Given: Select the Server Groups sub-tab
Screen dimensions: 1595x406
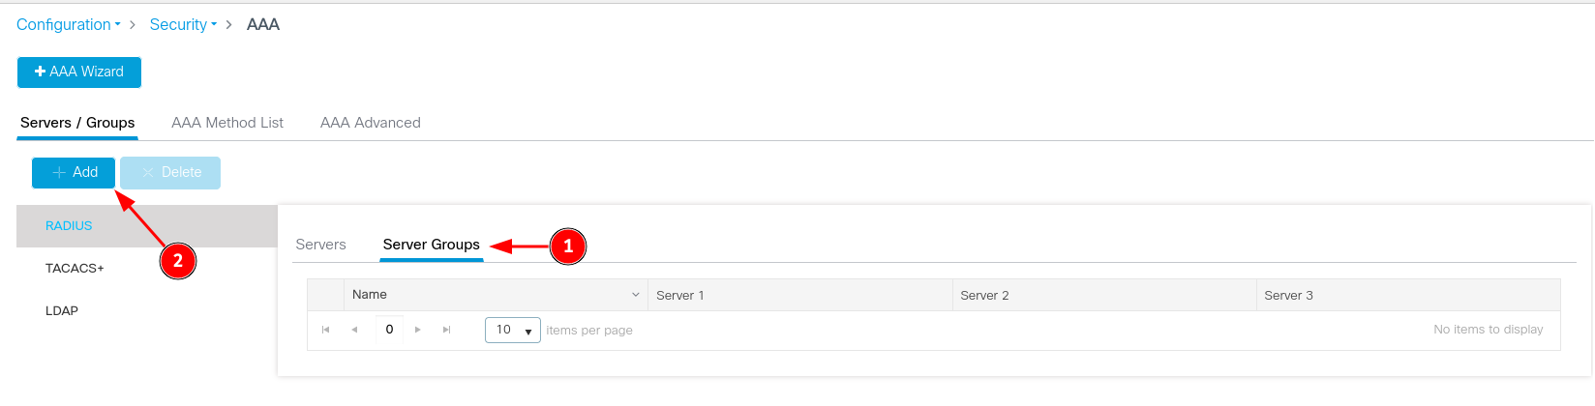Looking at the screenshot, I should (431, 245).
